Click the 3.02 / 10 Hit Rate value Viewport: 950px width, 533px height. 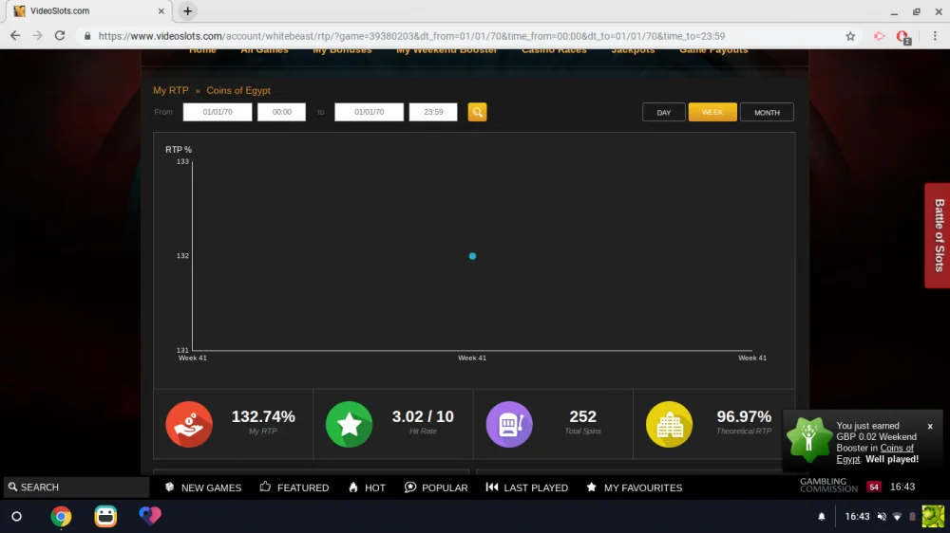[423, 417]
